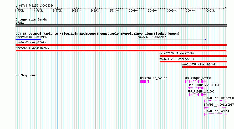Screen dimensions: 234x129
Task: Click the nsv2047 (Kidd2008) label
Action: pos(152,37)
